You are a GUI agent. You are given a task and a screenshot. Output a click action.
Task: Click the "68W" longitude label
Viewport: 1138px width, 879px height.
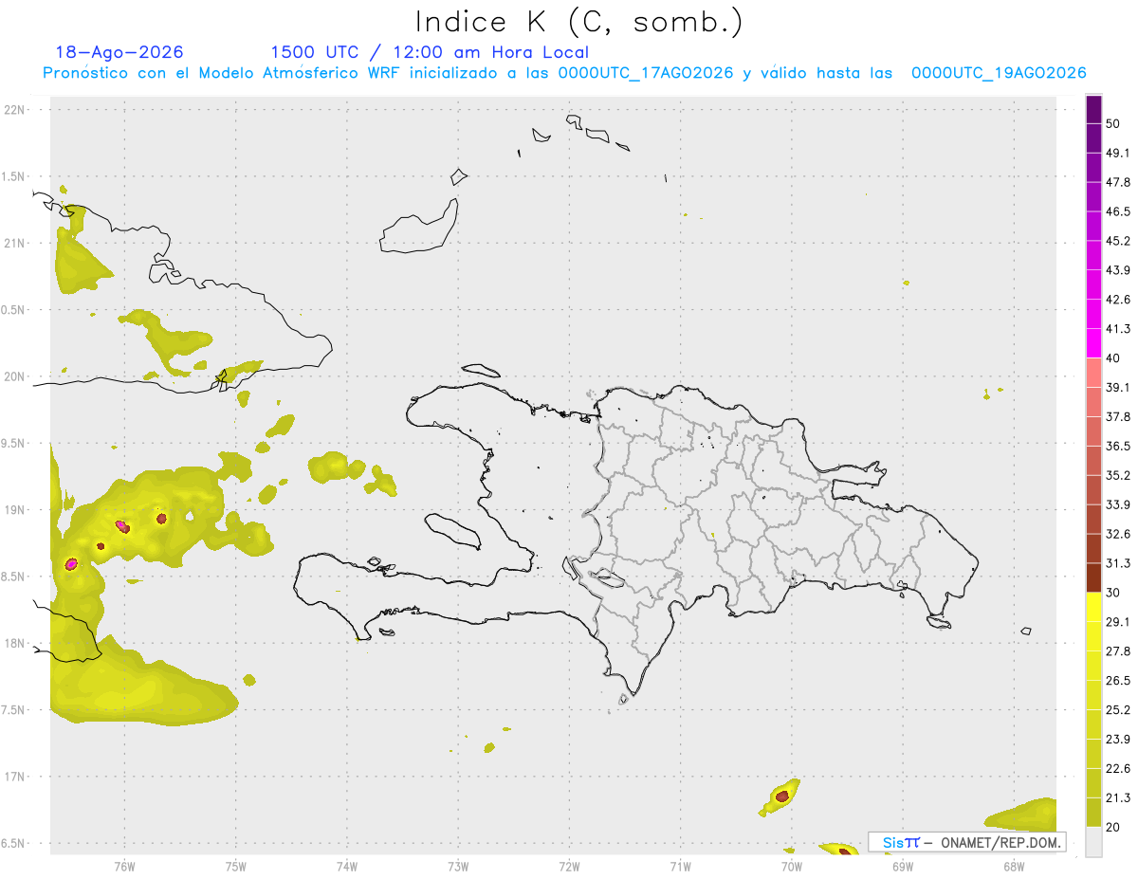point(1013,865)
